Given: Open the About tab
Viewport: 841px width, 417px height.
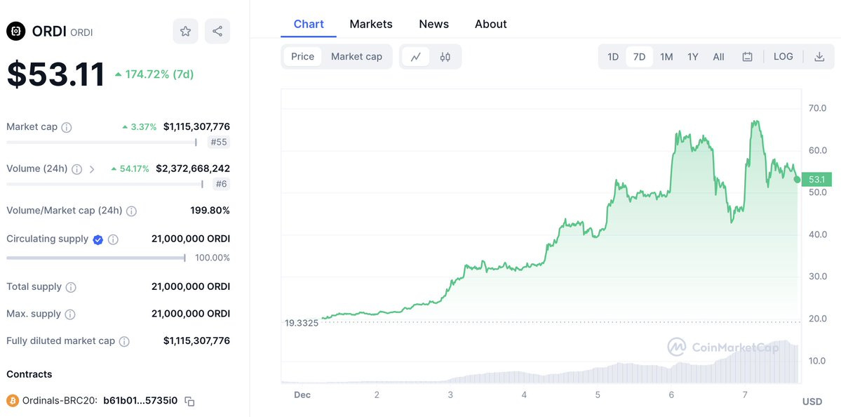Looking at the screenshot, I should [491, 24].
